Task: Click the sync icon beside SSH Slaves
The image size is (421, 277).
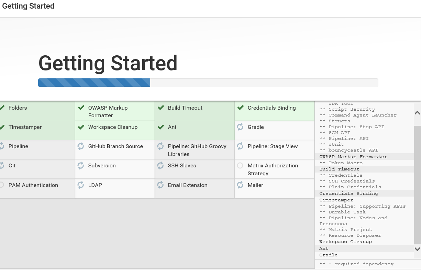Action: [160, 165]
